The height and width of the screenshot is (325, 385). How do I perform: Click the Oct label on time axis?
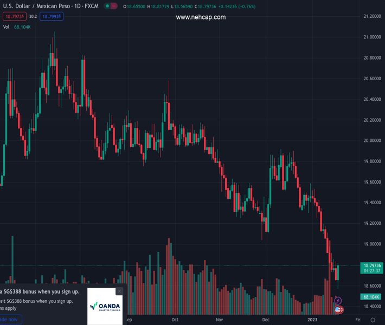[175, 320]
